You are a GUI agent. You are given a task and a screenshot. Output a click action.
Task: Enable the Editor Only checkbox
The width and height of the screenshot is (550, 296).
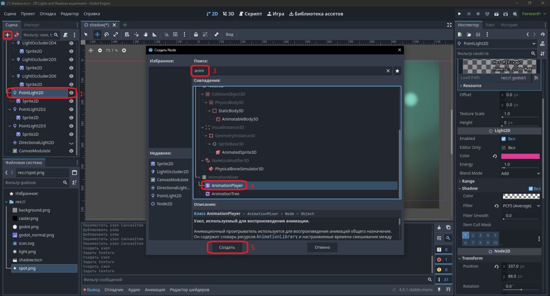(x=503, y=147)
